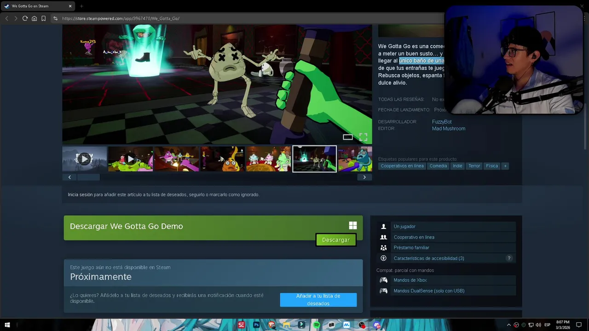Open publisher Mad Mushroom page
The image size is (589, 331).
[449, 129]
